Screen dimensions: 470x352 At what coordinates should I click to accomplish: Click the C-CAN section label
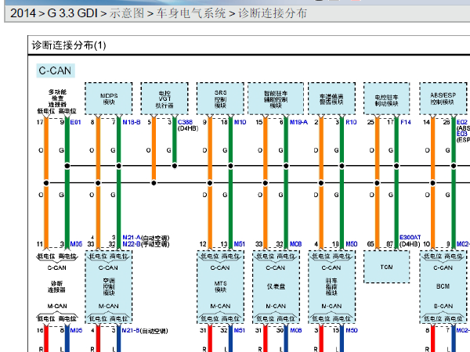[56, 70]
